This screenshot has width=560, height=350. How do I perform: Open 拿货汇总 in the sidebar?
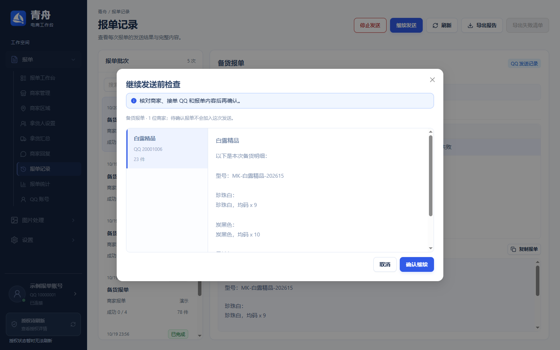click(x=49, y=138)
